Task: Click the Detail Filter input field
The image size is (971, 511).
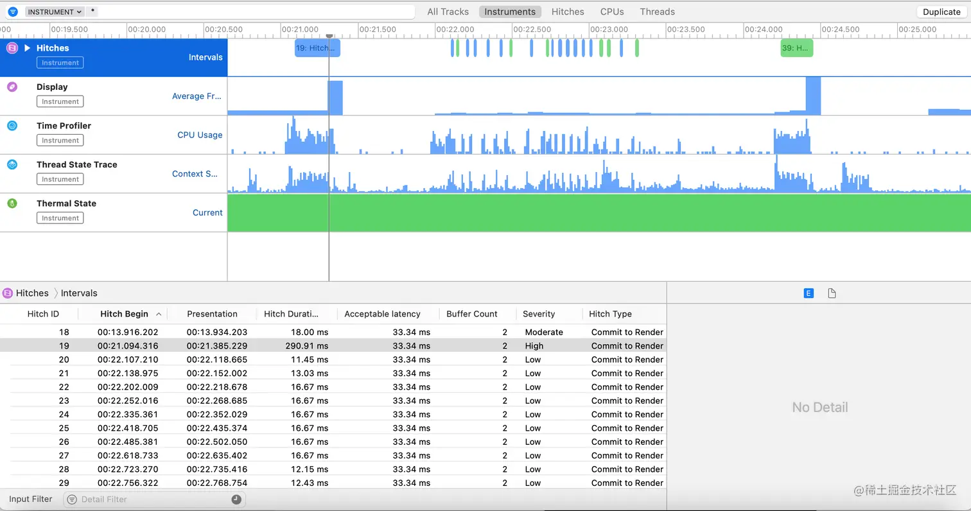Action: click(154, 499)
